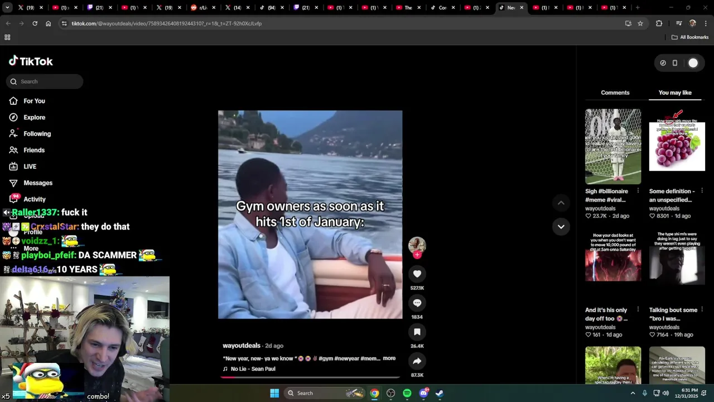Open the tab search dropdown arrow in Chrome
This screenshot has height=402, width=714.
coord(7,8)
